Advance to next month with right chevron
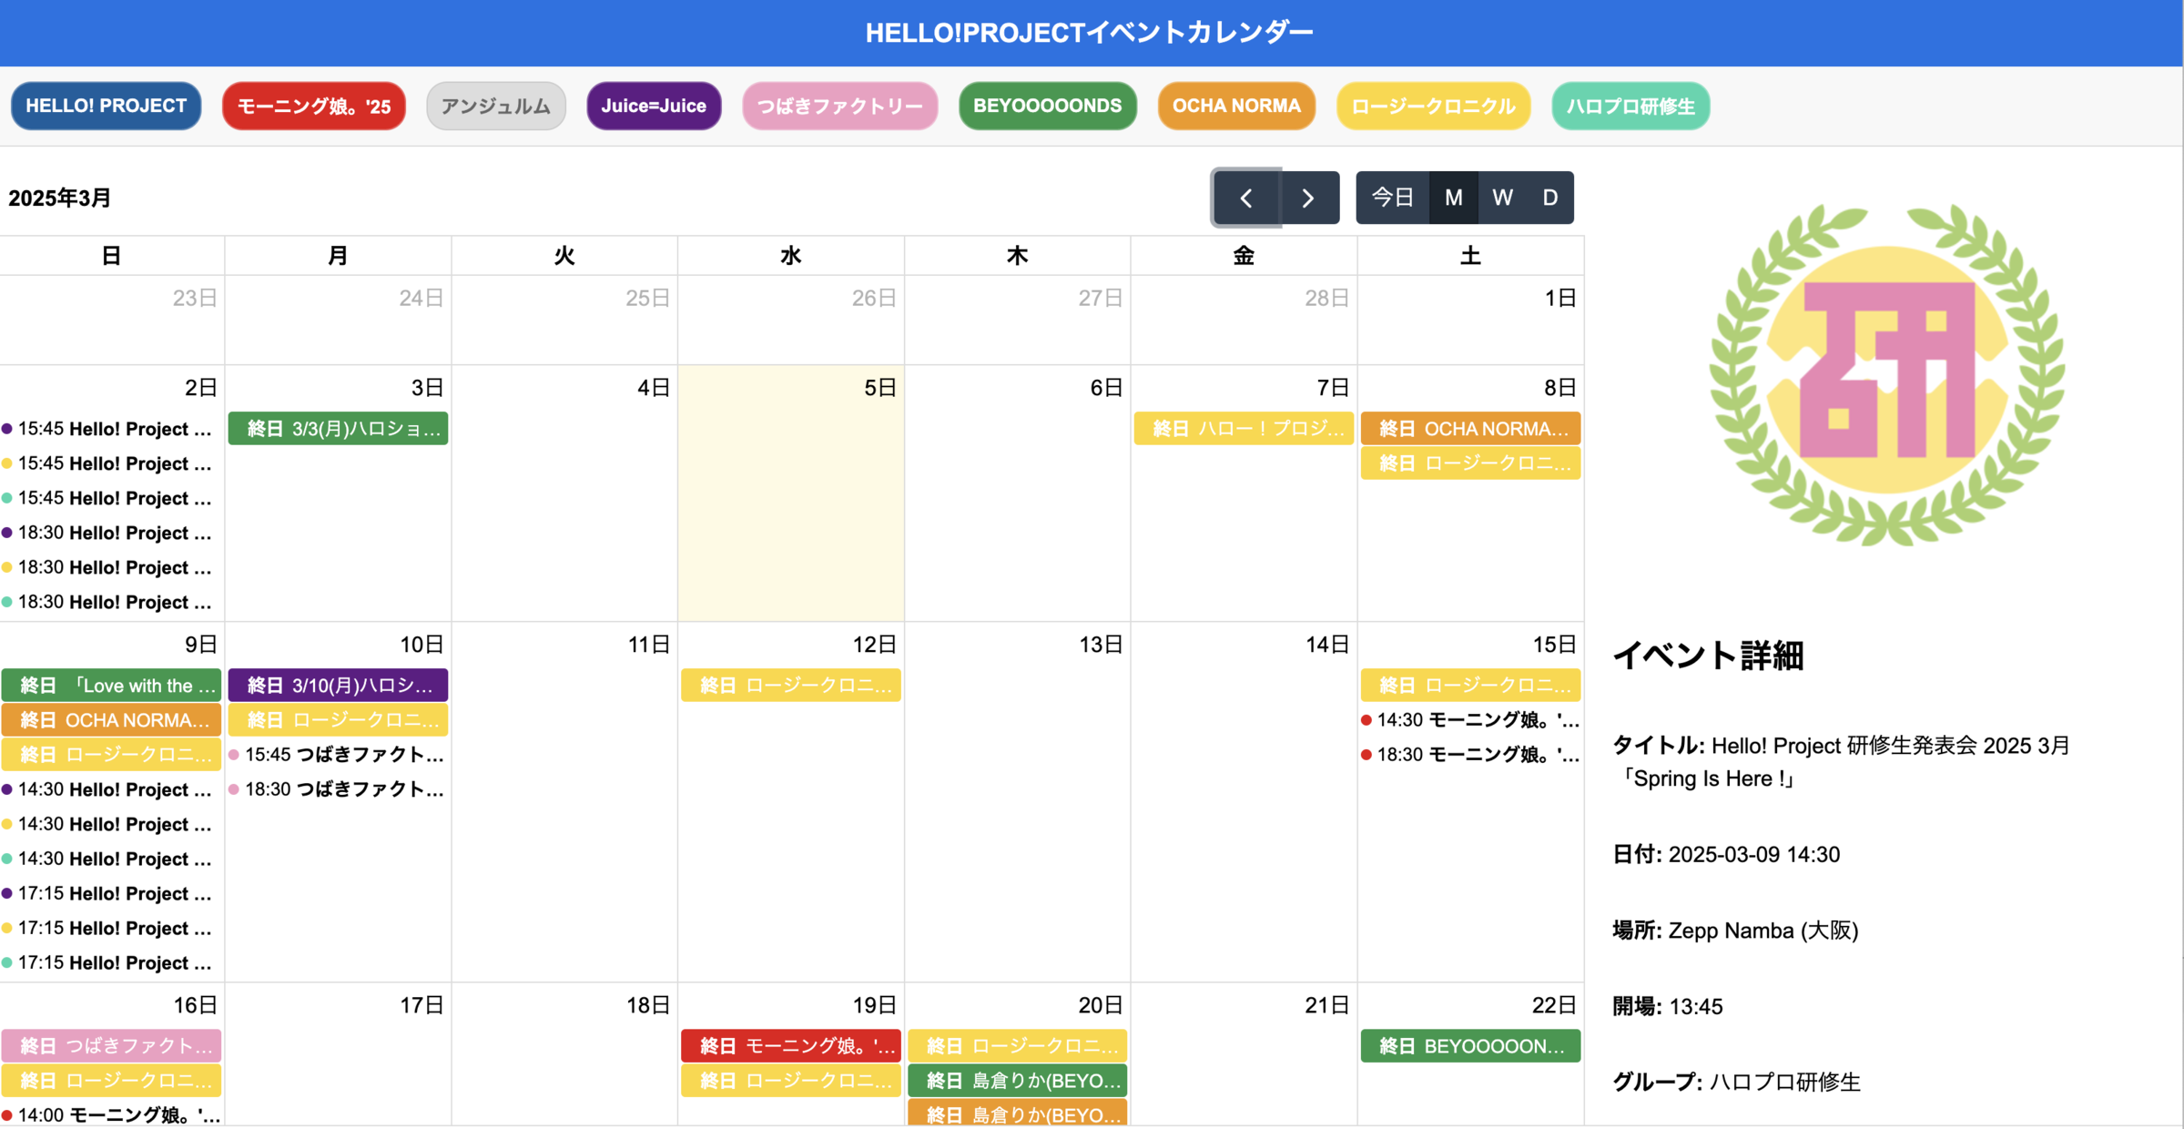2184x1129 pixels. point(1308,198)
